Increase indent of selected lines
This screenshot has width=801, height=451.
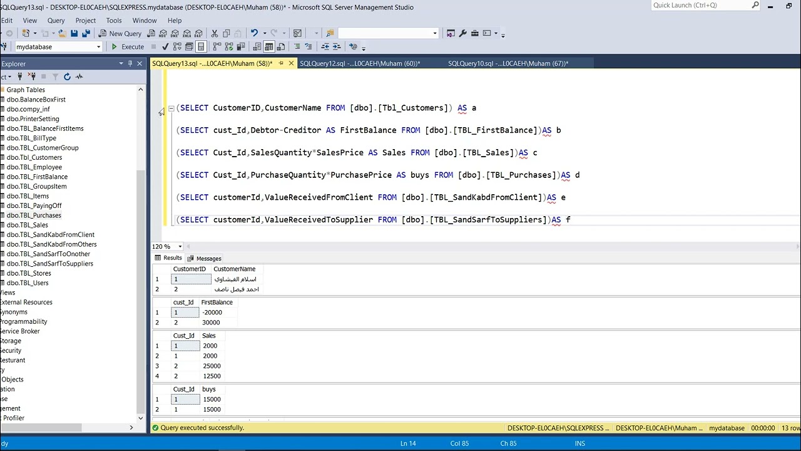(x=336, y=46)
